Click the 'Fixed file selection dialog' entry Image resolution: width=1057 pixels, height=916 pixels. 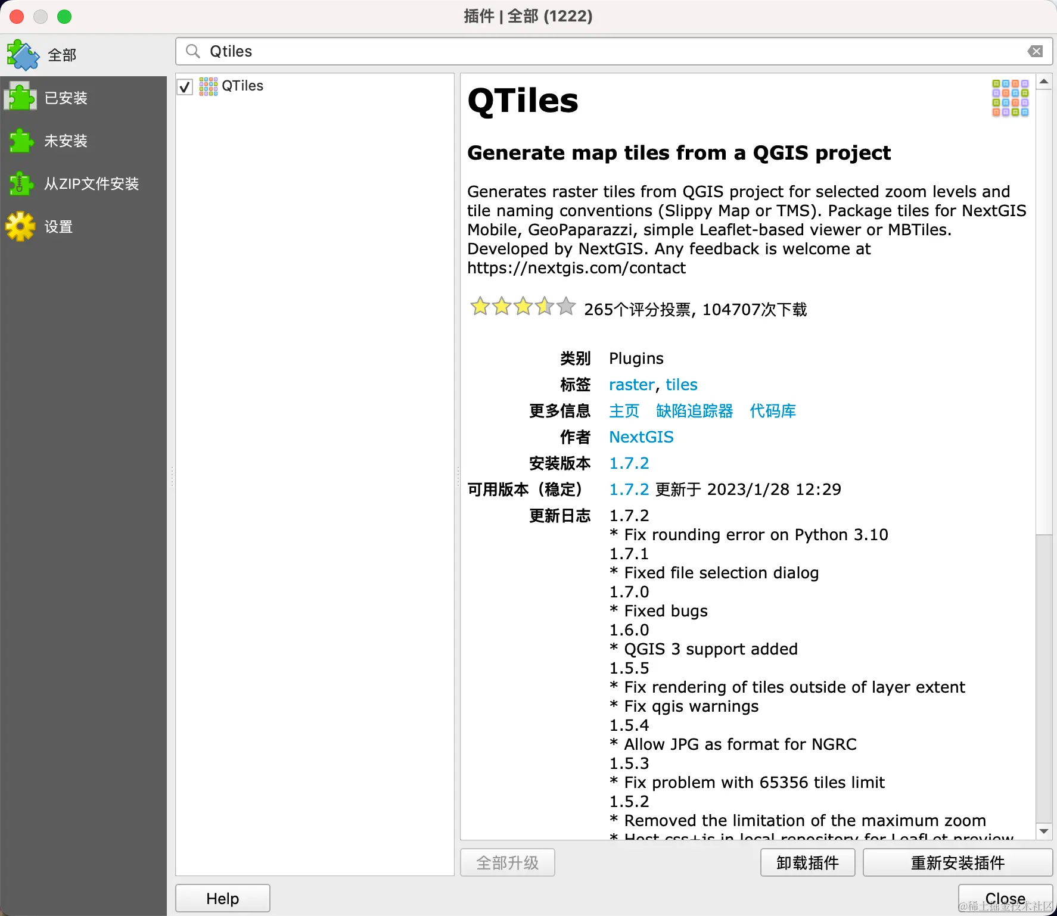tap(722, 573)
